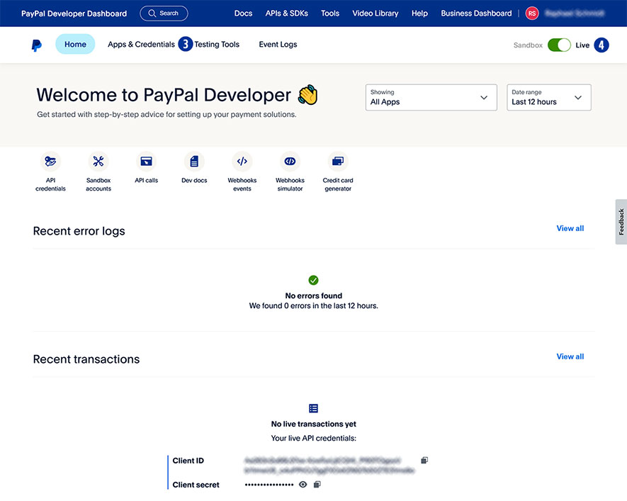Open the Dev docs shortcut icon
This screenshot has height=501, width=627.
point(194,162)
